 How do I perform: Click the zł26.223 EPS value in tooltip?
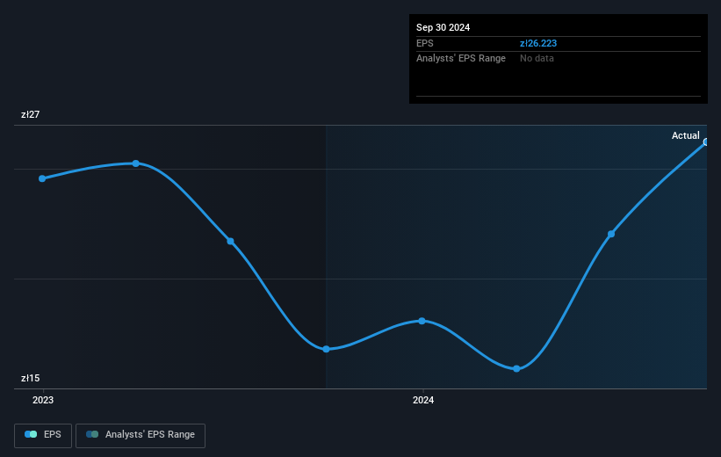538,43
